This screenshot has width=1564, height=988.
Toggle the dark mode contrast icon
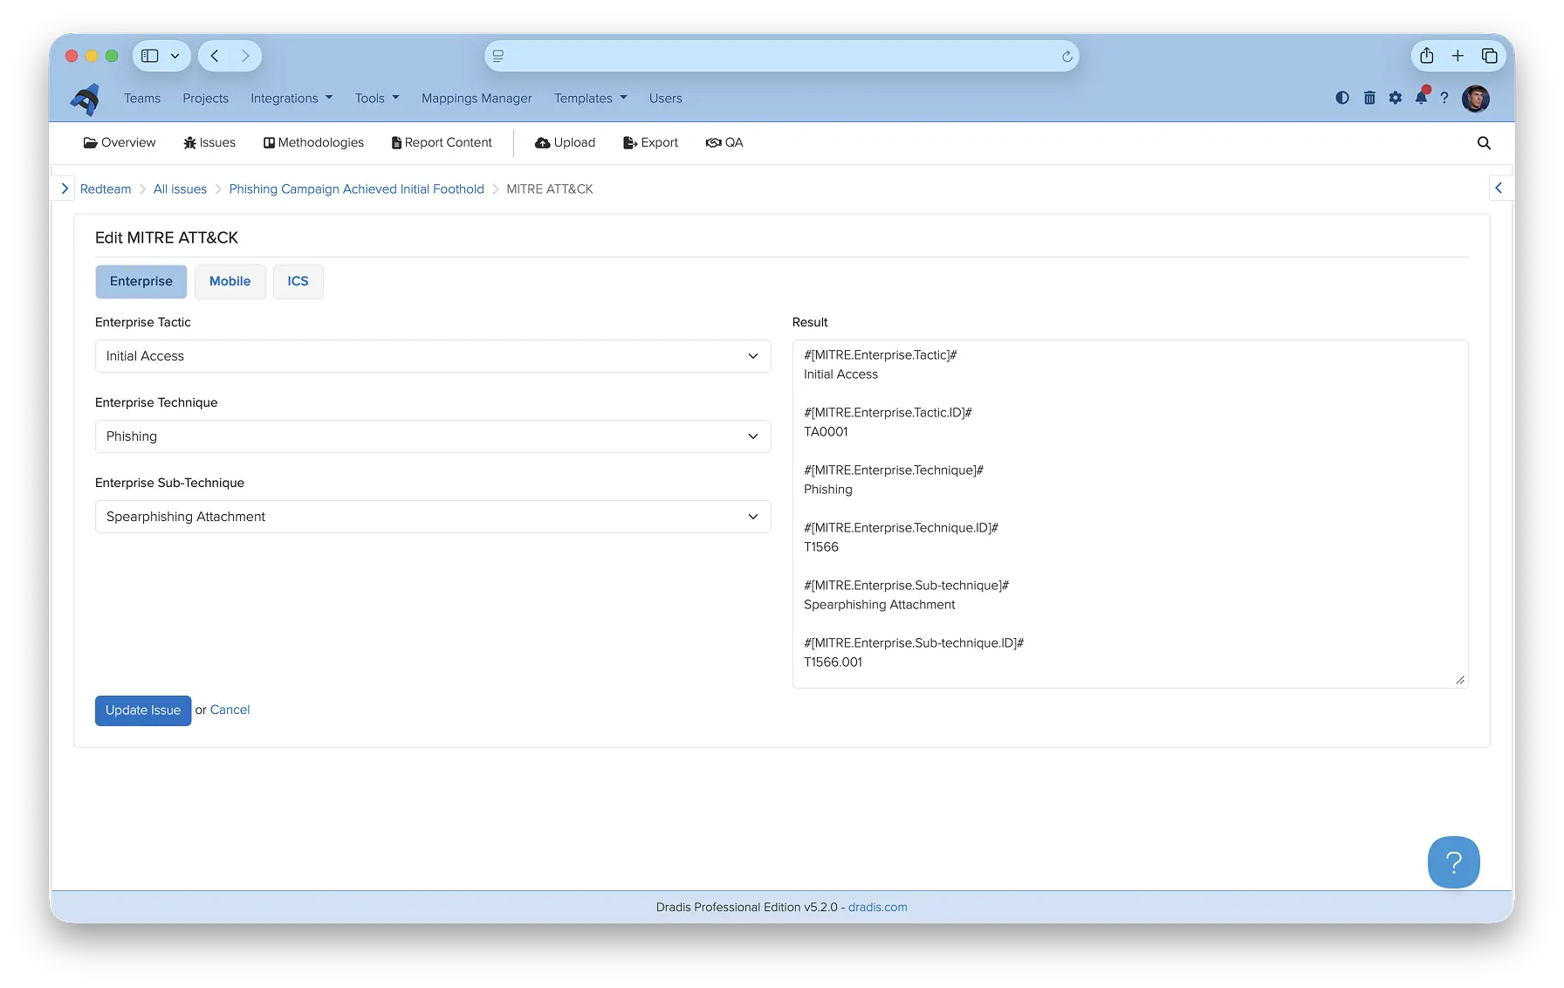pyautogui.click(x=1342, y=98)
